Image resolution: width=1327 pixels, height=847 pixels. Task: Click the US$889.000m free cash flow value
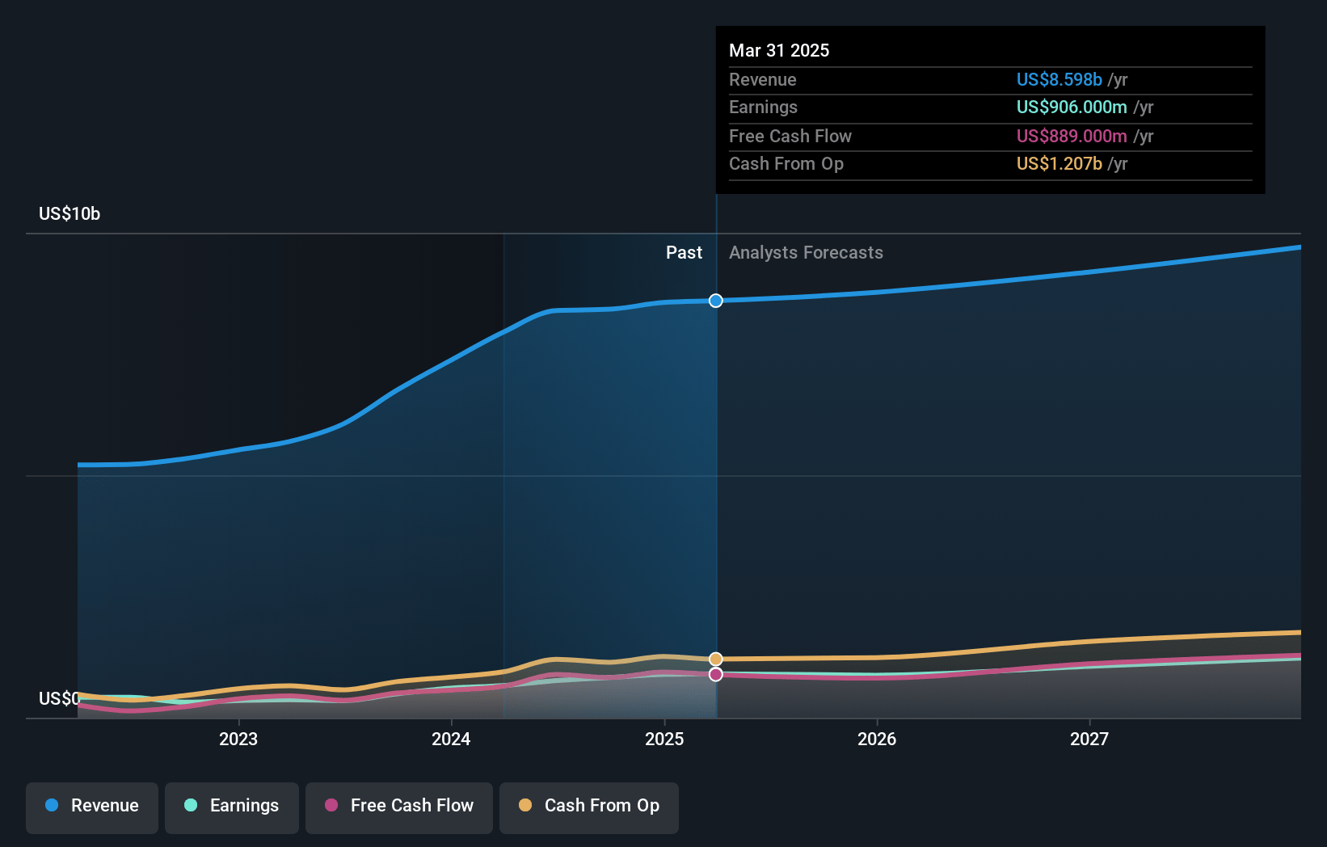(1072, 136)
